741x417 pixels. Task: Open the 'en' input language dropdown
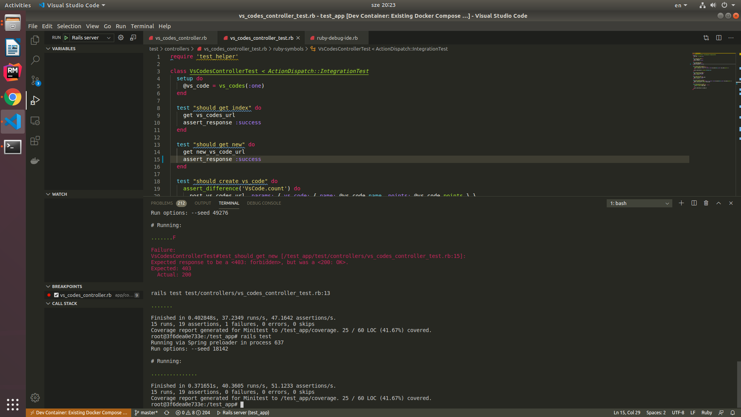(x=681, y=5)
